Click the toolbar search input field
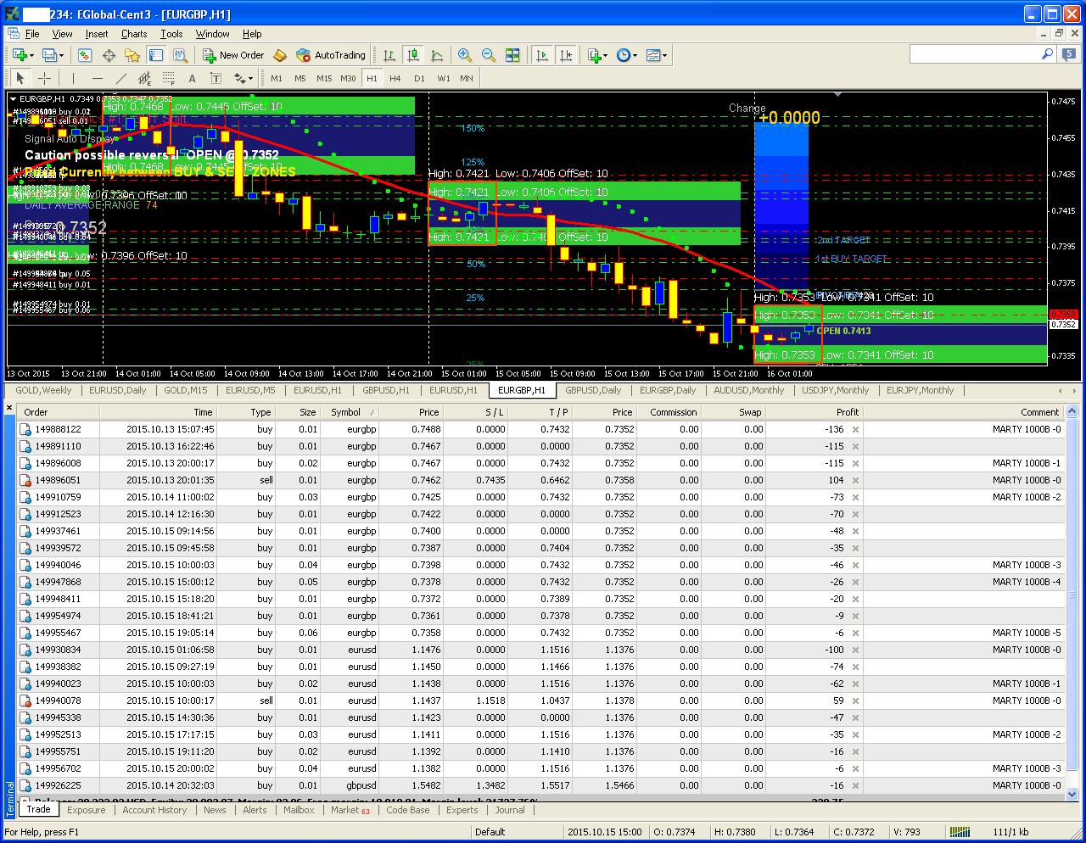The width and height of the screenshot is (1086, 843). point(975,54)
